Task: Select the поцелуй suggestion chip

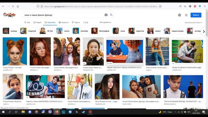Action: coord(29,31)
